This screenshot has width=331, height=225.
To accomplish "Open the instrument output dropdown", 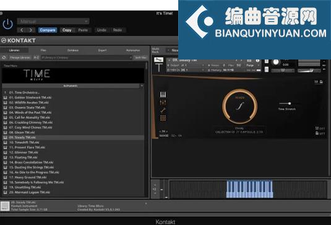I will 186,65.
